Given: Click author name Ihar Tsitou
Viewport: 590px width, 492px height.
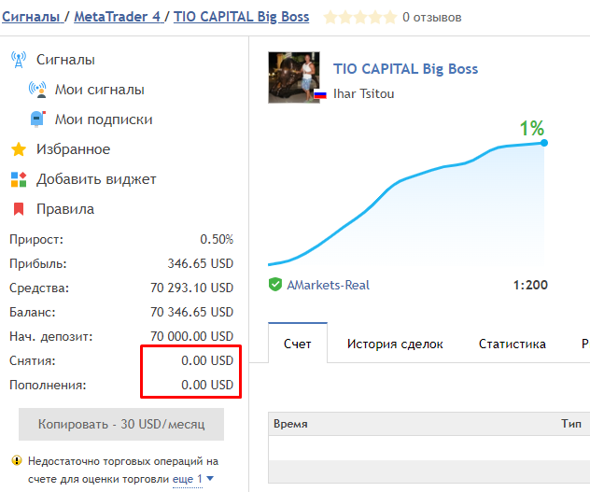Looking at the screenshot, I should pos(363,93).
